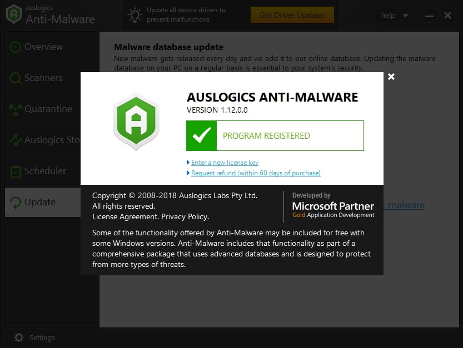The width and height of the screenshot is (463, 348).
Task: Click the Auslogics Store arrows icon
Action: (16, 140)
